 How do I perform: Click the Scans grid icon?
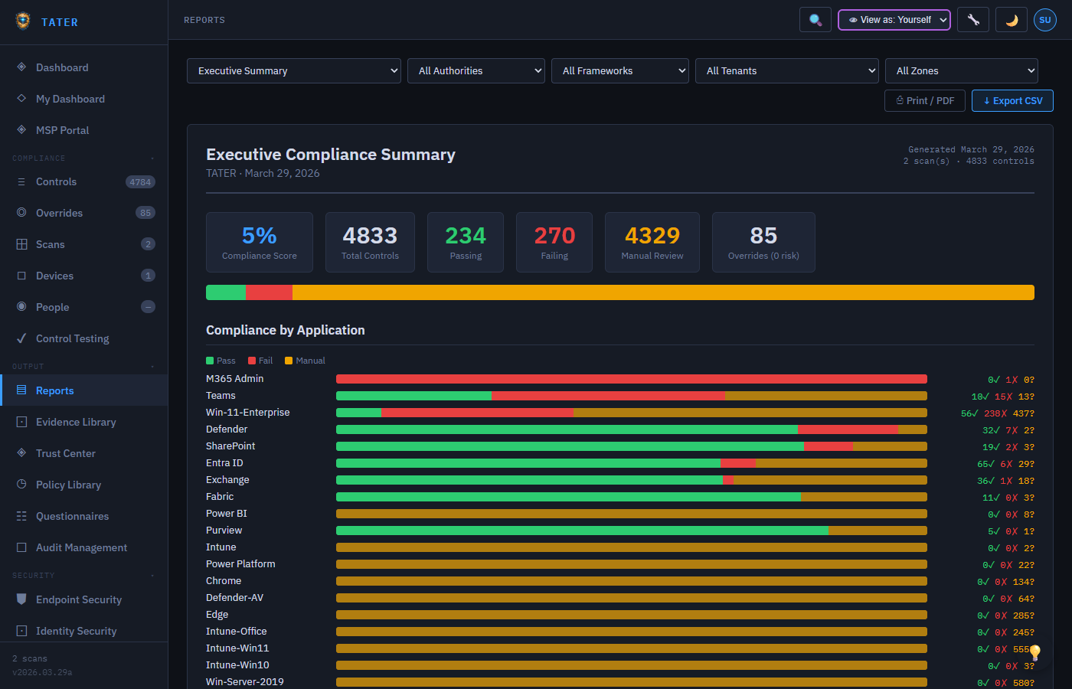coord(21,244)
